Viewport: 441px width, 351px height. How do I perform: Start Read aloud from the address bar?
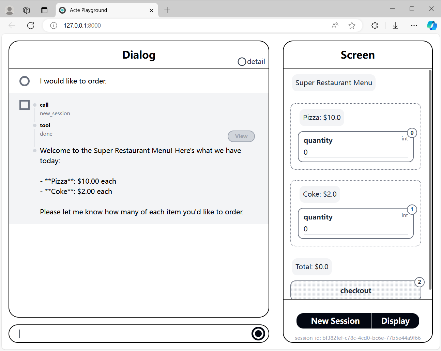[x=335, y=25]
